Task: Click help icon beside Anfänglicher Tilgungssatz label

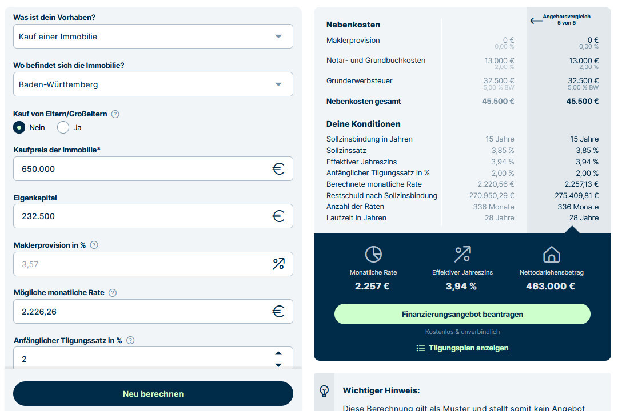Action: (130, 340)
